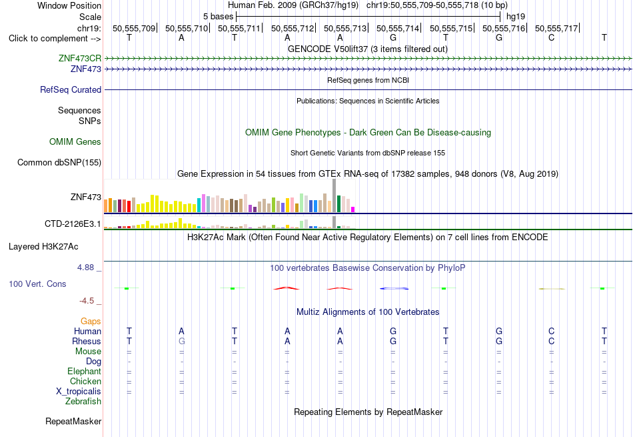Click the ZNF473CR green gene track label
This screenshot has width=633, height=437.
(79, 58)
